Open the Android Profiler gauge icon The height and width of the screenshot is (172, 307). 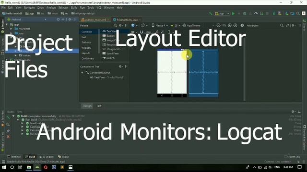pos(256,13)
